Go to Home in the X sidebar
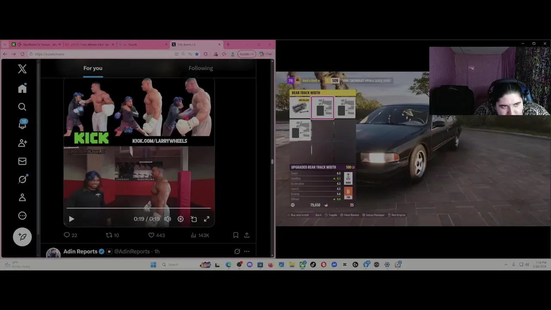 pyautogui.click(x=22, y=88)
